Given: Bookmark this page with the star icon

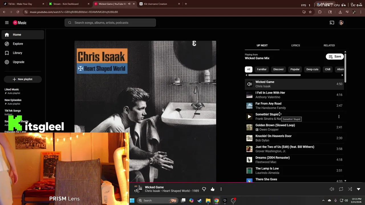Looking at the screenshot, I should 310,12.
